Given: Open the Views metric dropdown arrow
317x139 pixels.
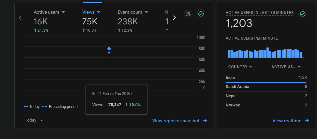Looking at the screenshot, I should (x=99, y=12).
